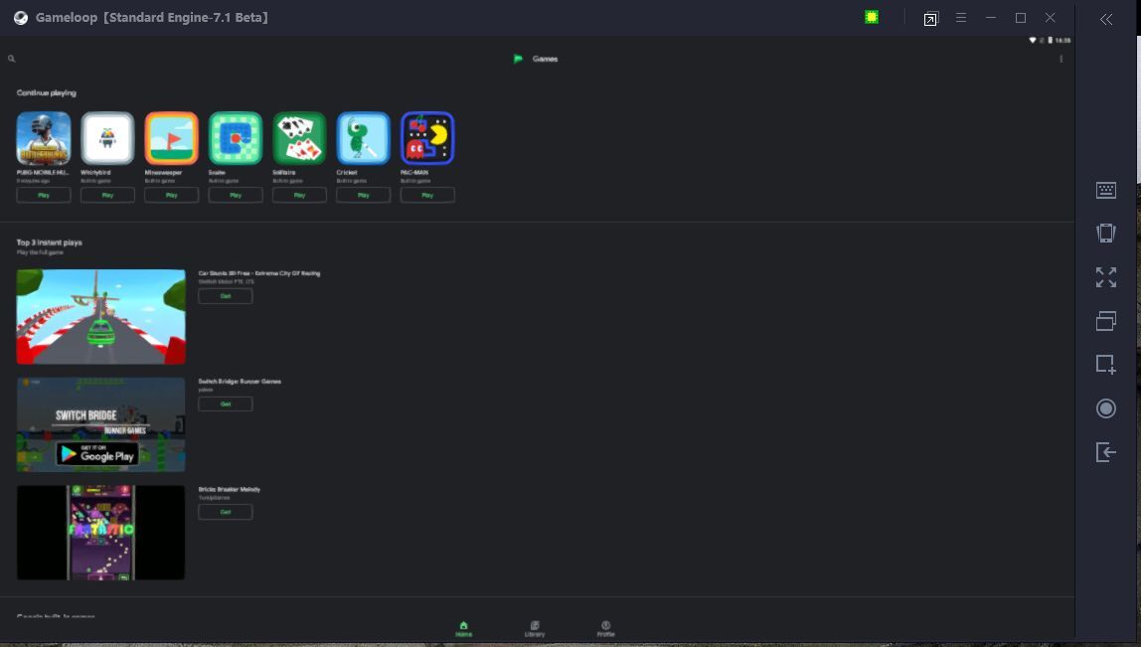The width and height of the screenshot is (1141, 647).
Task: Open the three-dot overflow menu
Action: [x=1060, y=59]
